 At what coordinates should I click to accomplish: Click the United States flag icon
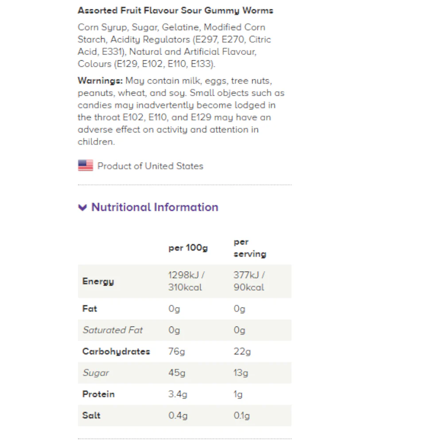[85, 165]
